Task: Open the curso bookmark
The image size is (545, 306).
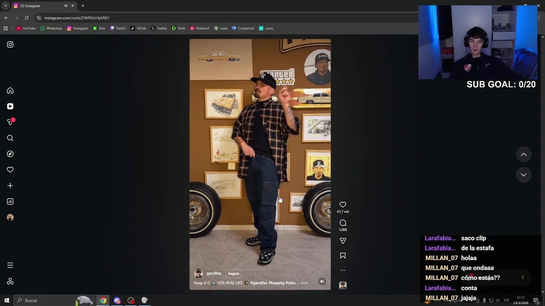Action: click(266, 28)
